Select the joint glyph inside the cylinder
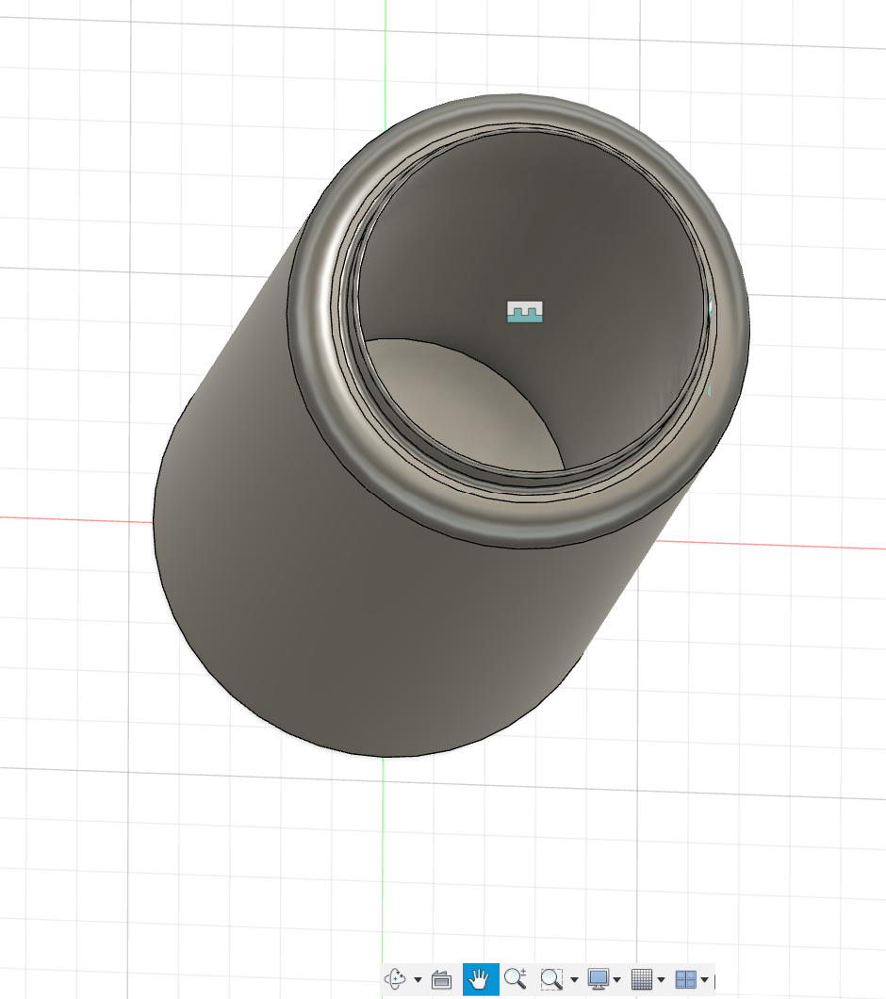Screen dimensions: 886x999 click(526, 312)
